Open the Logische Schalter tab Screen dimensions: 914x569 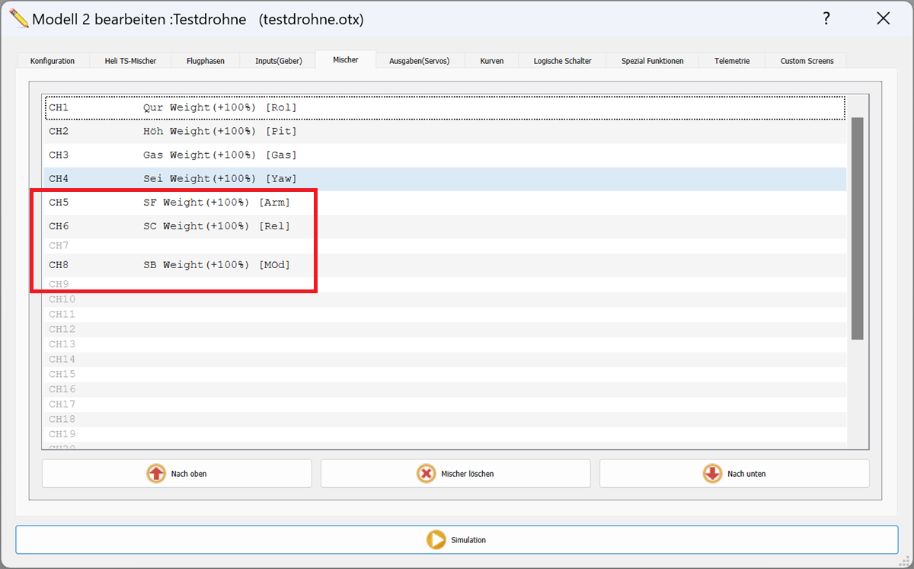562,61
